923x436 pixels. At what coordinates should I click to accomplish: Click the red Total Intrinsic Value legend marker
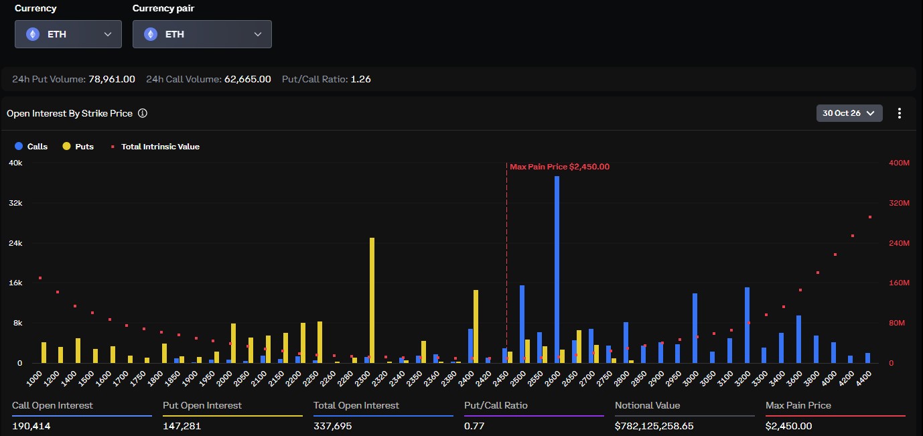click(x=113, y=146)
